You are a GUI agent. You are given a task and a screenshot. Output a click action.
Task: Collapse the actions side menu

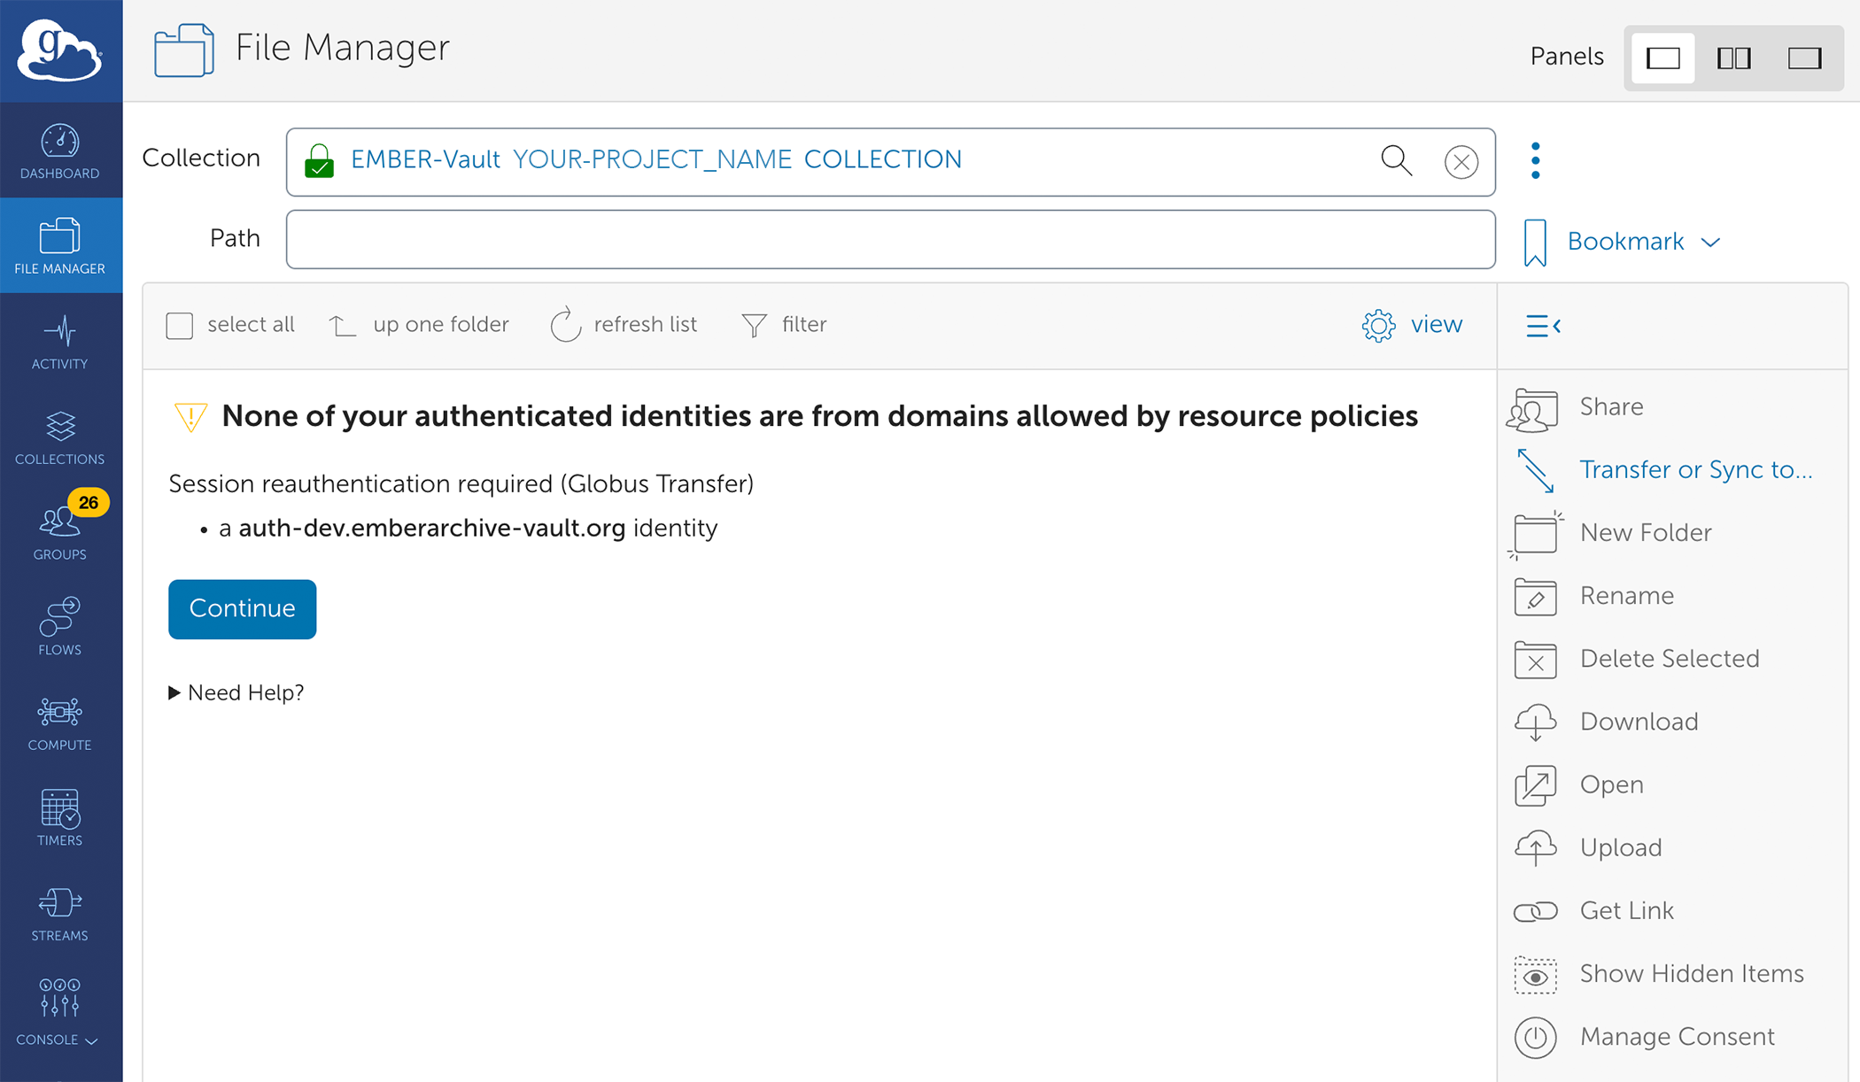click(1543, 326)
